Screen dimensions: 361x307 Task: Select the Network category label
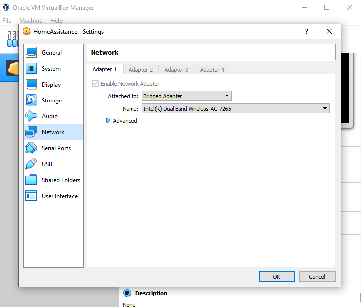pyautogui.click(x=53, y=132)
